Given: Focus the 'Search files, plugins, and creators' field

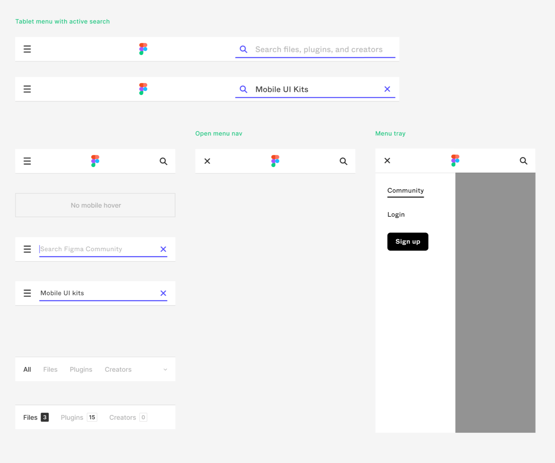Looking at the screenshot, I should [319, 49].
